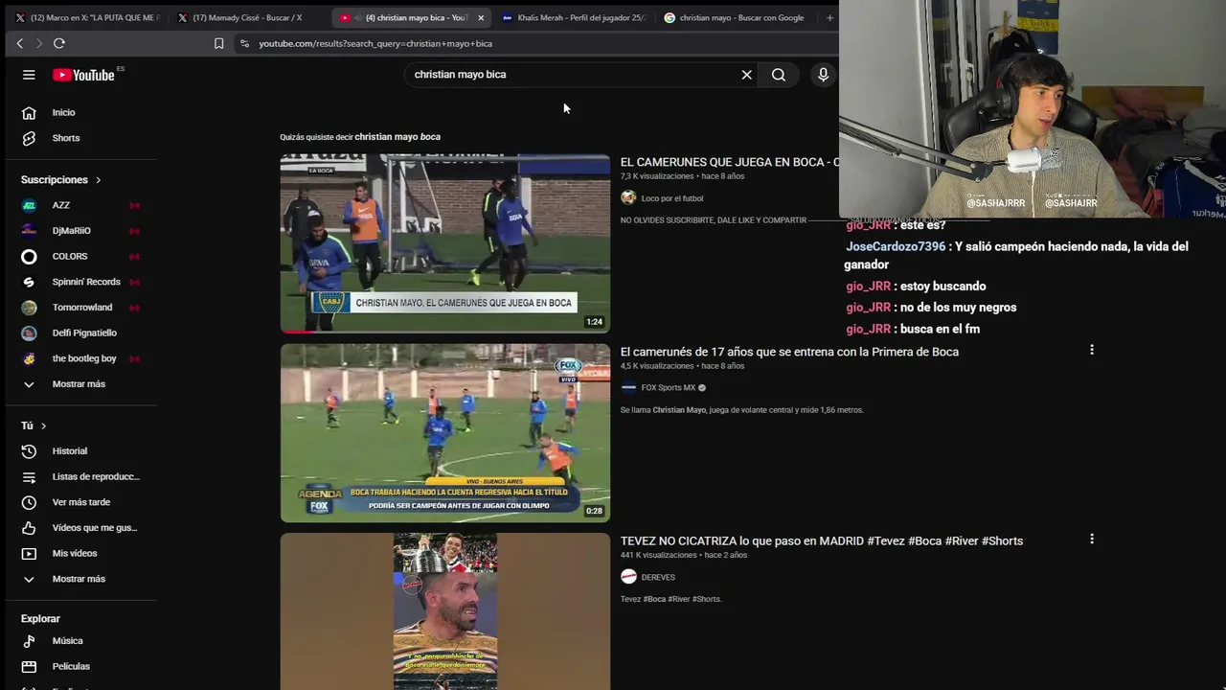Open the site info icon in address bar
This screenshot has width=1226, height=690.
click(244, 43)
